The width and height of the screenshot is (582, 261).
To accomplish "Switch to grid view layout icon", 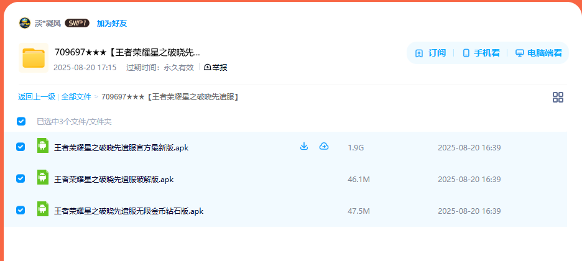I will pos(558,98).
